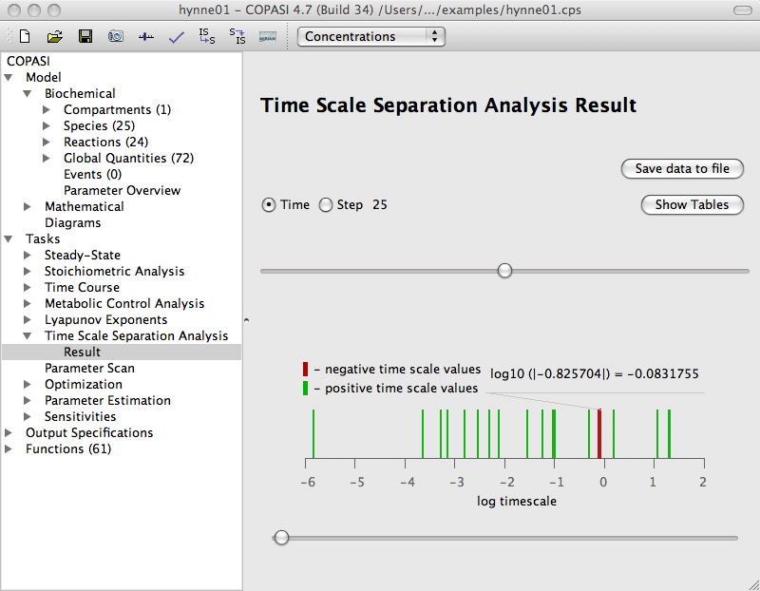The height and width of the screenshot is (591, 760).
Task: Click the camera capture image icon
Action: pyautogui.click(x=115, y=36)
